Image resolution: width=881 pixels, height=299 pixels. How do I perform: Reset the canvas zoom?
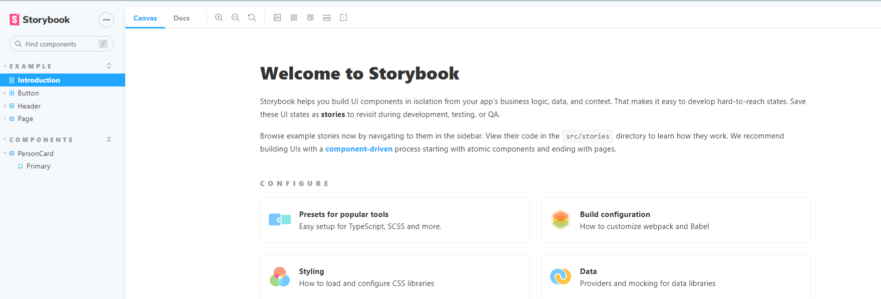click(x=252, y=17)
